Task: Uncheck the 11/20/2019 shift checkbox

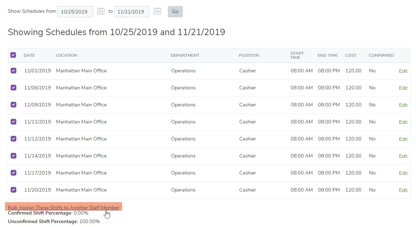Action: click(x=13, y=190)
